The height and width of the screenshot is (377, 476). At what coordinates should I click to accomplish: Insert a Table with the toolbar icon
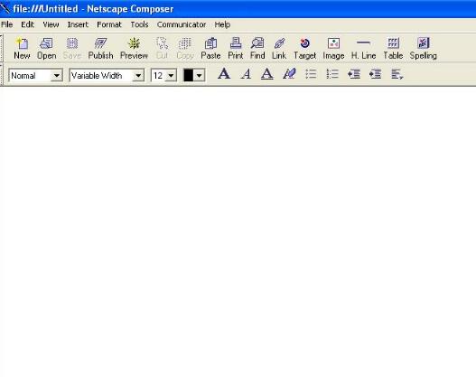(393, 48)
